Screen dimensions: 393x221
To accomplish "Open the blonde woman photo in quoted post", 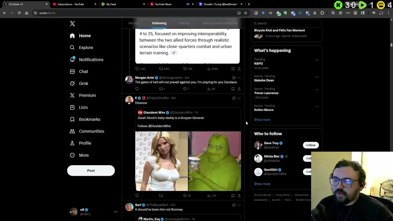I will click(x=161, y=161).
